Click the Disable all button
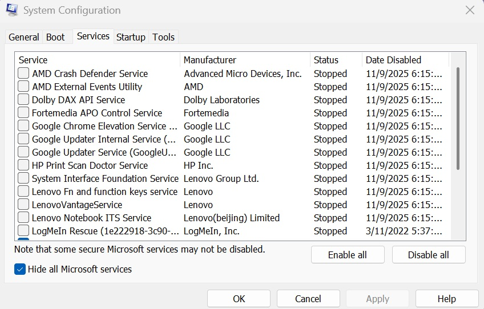The image size is (484, 309). 429,255
